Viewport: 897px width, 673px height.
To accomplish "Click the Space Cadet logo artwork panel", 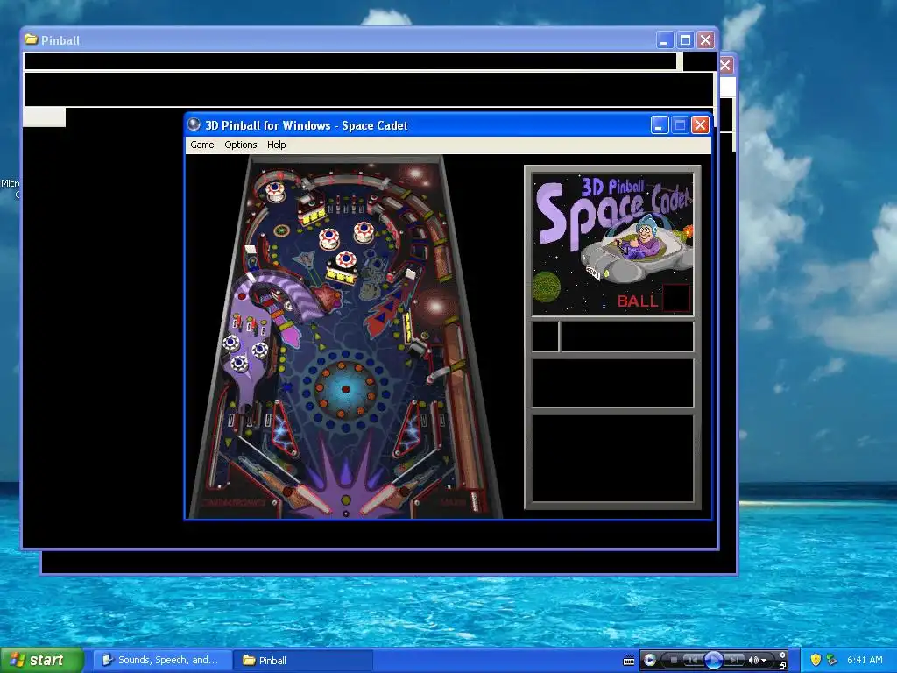I will [612, 244].
